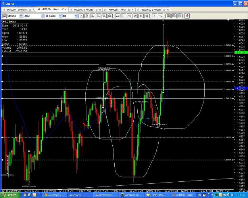Click the red-marked icon right of f(x)
Image resolution: width=248 pixels, height=198 pixels.
tap(135, 16)
